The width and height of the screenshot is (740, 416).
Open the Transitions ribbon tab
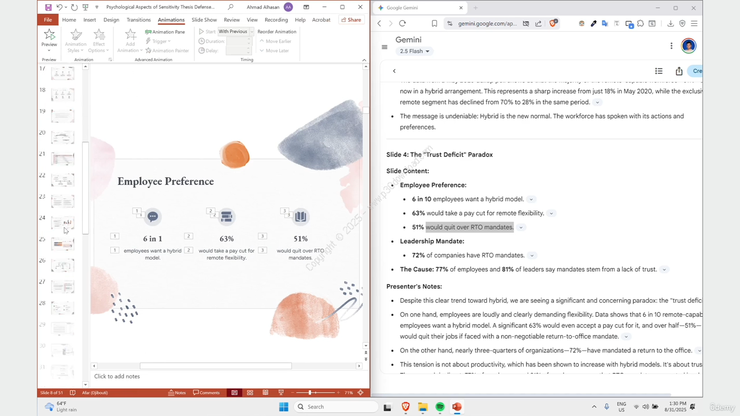point(138,20)
